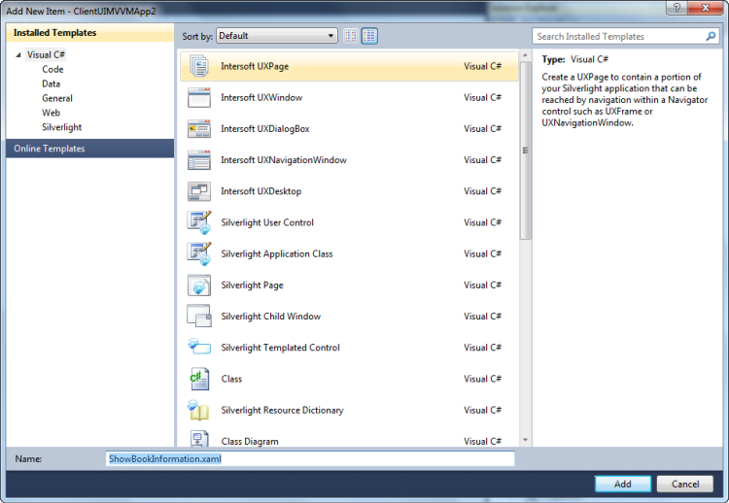Switch to medium icons list view
Image resolution: width=729 pixels, height=503 pixels.
369,36
